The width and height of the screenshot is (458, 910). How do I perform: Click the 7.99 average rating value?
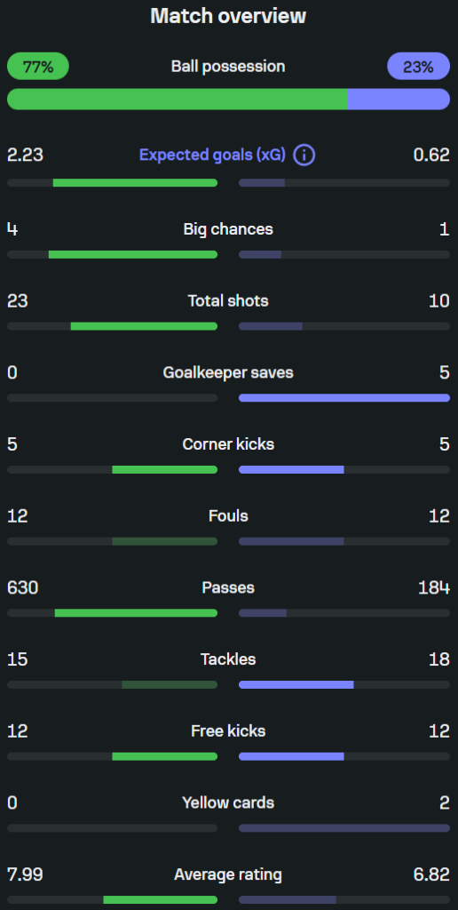pos(25,874)
